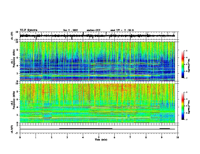Viewport: 200px width, 154px height.
Task: Click time axis tick label "2"
Action: coord(52,137)
